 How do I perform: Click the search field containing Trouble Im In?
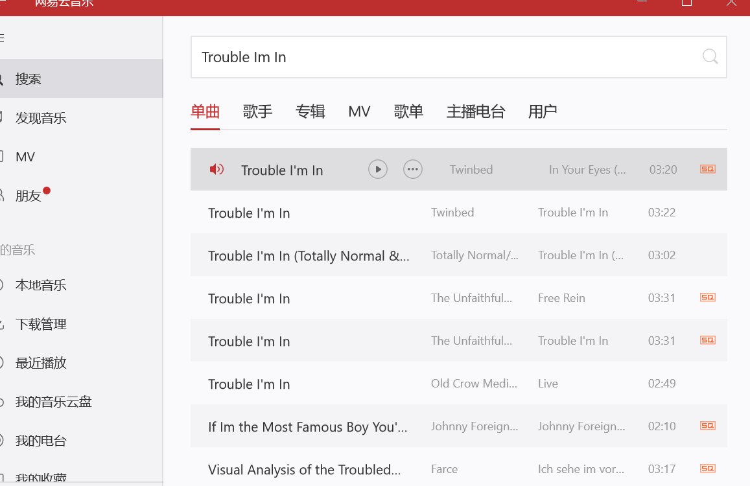click(x=441, y=57)
